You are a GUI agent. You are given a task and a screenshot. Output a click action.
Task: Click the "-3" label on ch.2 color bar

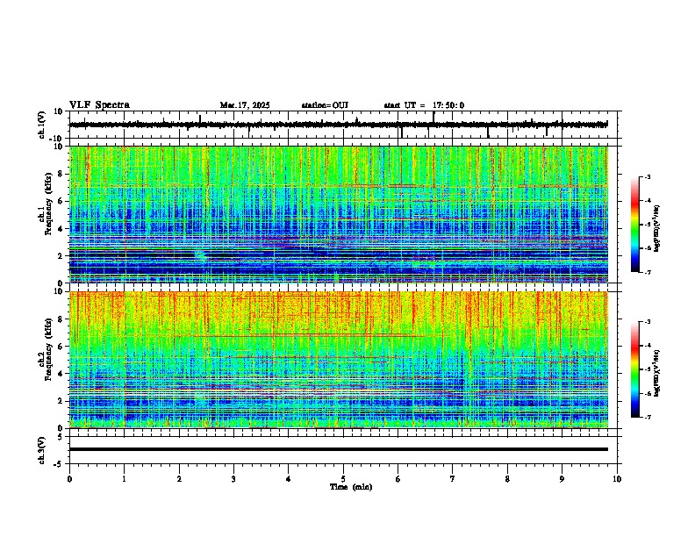pos(647,322)
